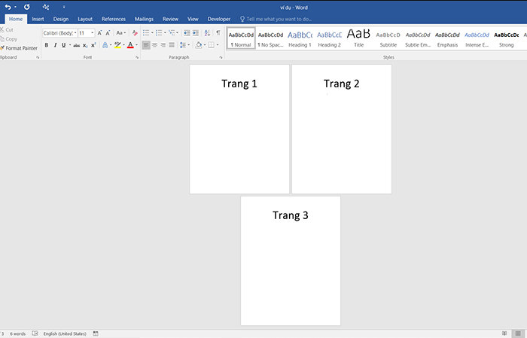Align text right
Screen dimensions: 527x338
163,45
